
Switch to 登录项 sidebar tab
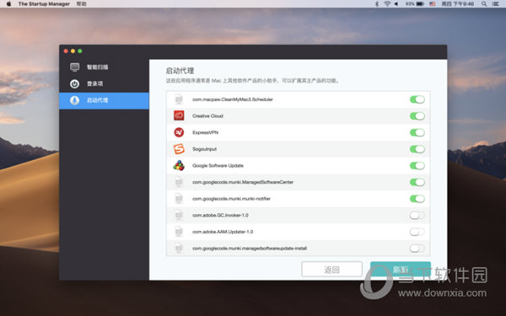pos(104,83)
